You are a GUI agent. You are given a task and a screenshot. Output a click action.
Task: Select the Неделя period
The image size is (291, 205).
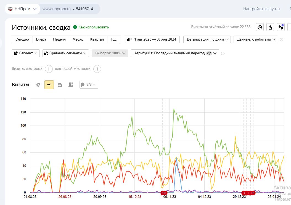(x=59, y=39)
